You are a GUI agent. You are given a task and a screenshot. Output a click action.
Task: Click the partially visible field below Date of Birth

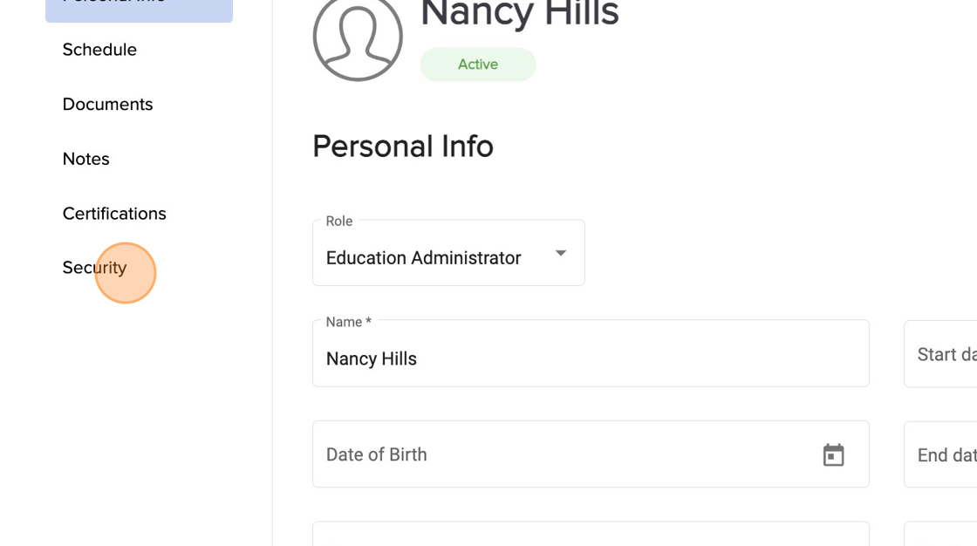tap(591, 534)
